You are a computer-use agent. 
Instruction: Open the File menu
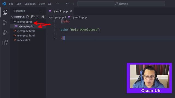pyautogui.click(x=11, y=4)
